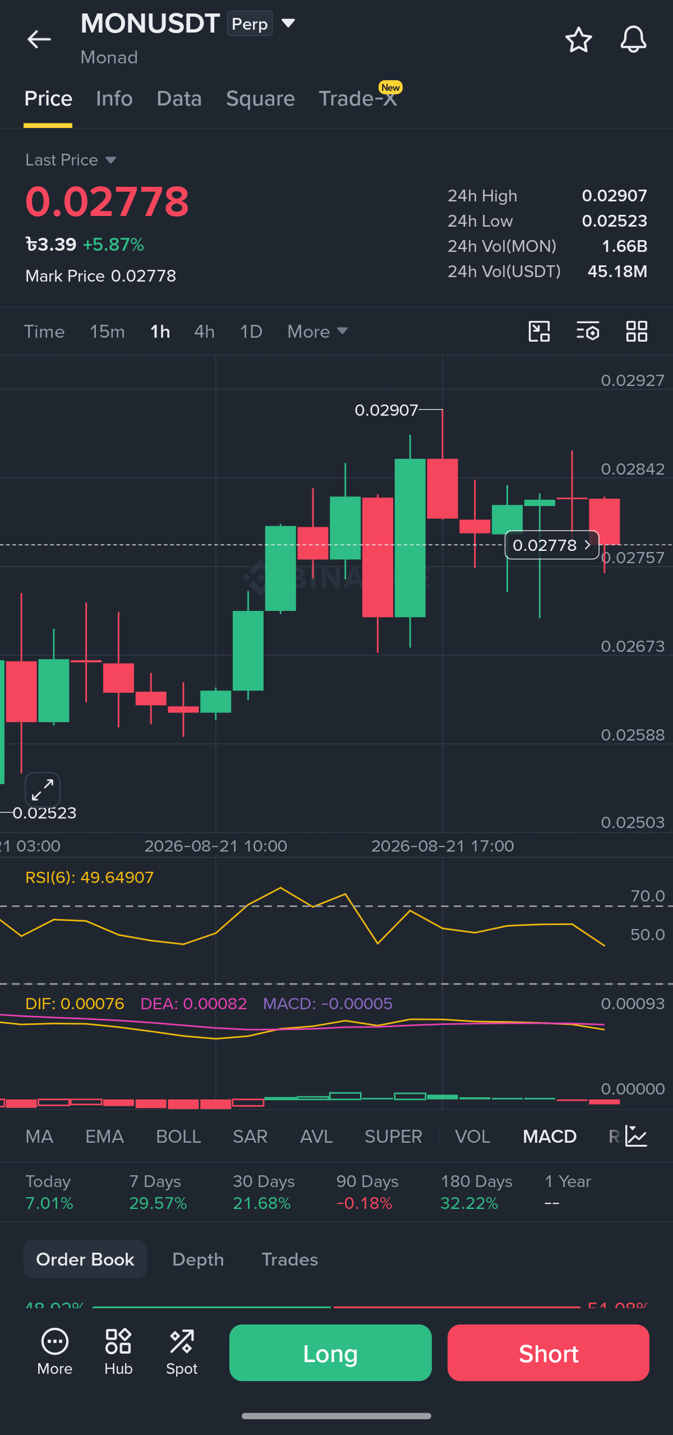Tap the back arrow icon
Screen dimensions: 673x1435
(x=39, y=39)
